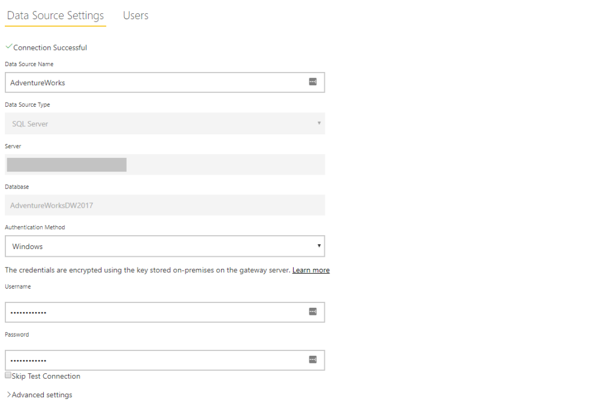This screenshot has width=615, height=408.
Task: Click the autofill icon in Password field
Action: point(312,359)
